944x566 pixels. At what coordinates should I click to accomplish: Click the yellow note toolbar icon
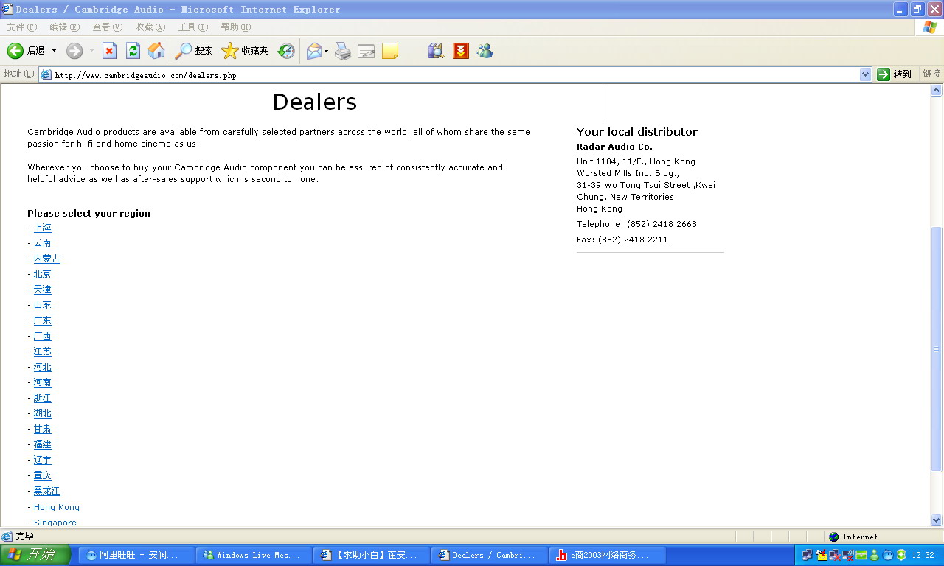point(390,51)
